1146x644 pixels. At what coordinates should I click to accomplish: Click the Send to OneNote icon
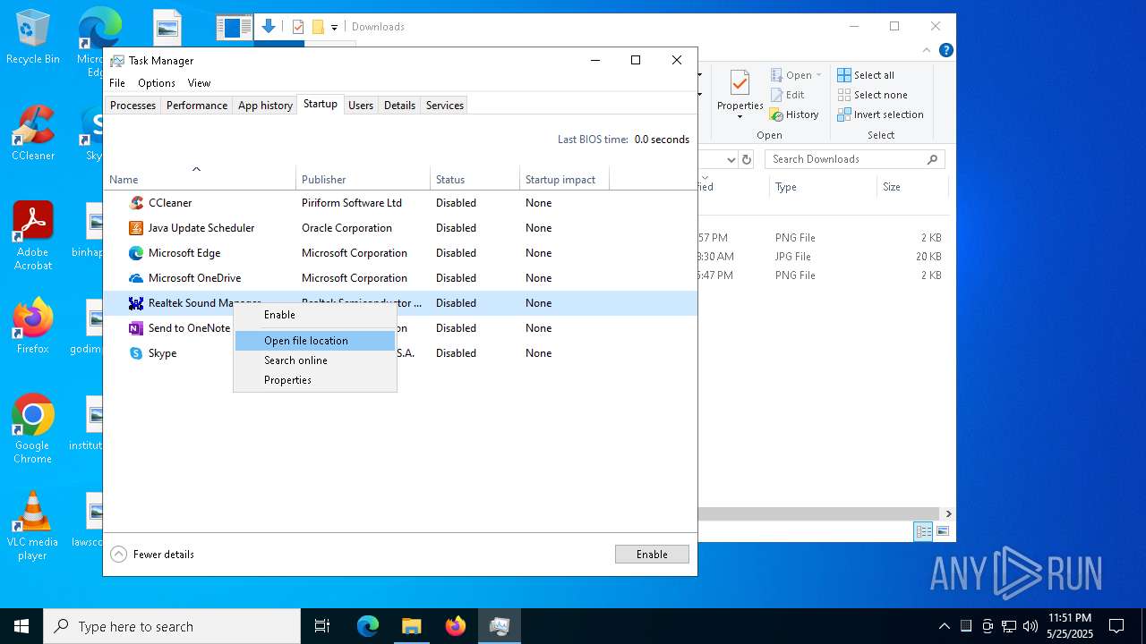tap(136, 328)
